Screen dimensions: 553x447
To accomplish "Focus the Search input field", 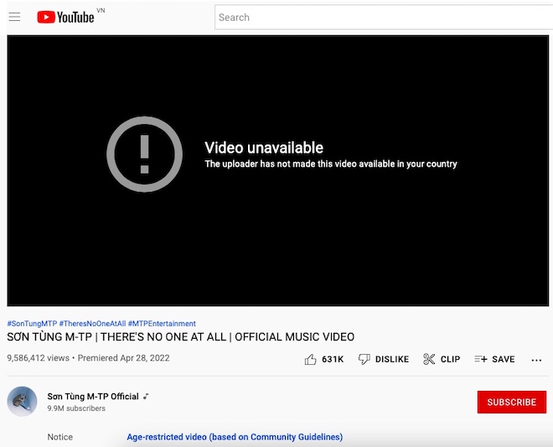I will pos(384,18).
